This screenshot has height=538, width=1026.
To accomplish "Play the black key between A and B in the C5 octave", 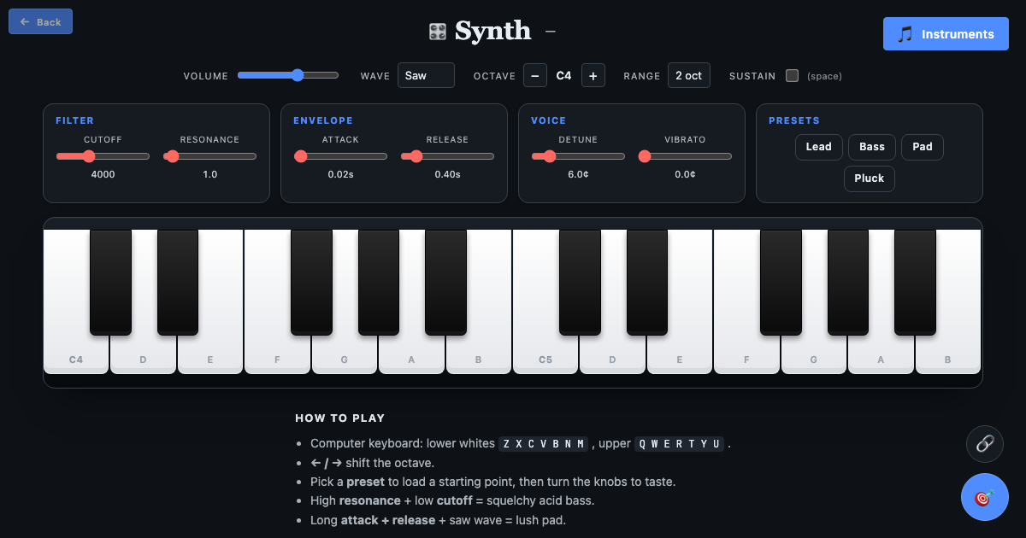I will point(916,282).
